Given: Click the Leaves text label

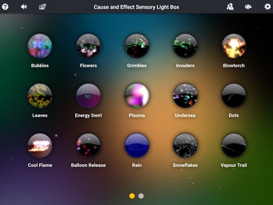Looking at the screenshot, I should point(40,115).
